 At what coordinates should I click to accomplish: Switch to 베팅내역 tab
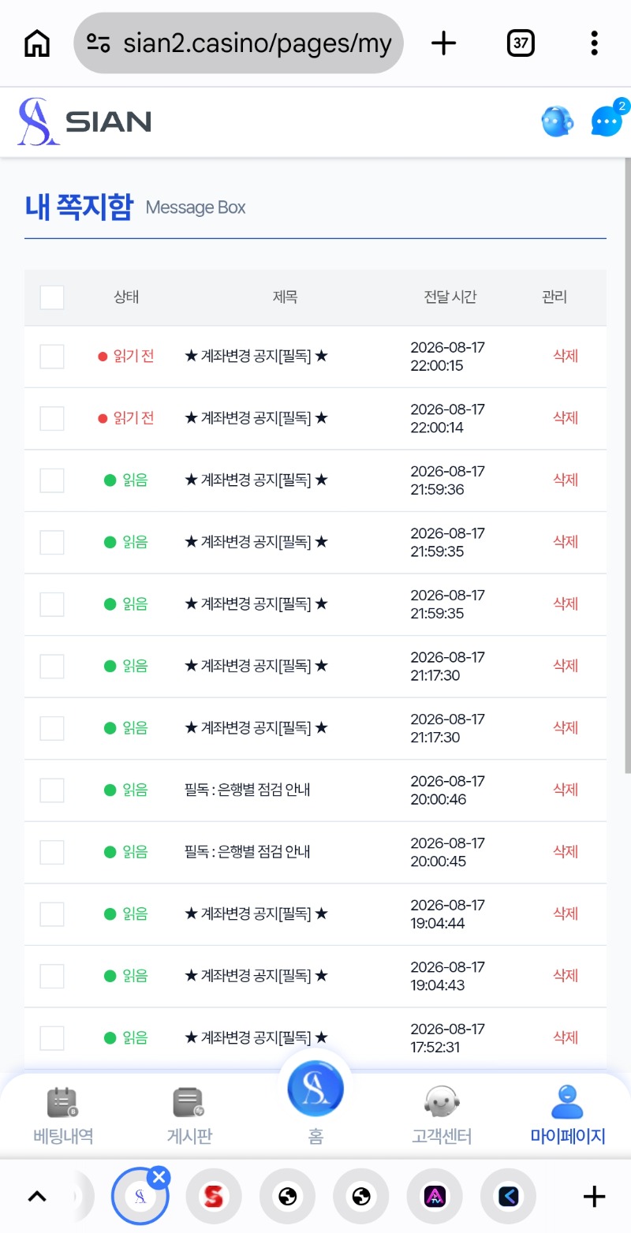[64, 1115]
